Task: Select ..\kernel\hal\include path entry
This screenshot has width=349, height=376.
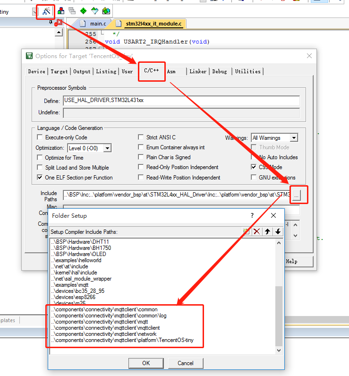Action: click(74, 273)
